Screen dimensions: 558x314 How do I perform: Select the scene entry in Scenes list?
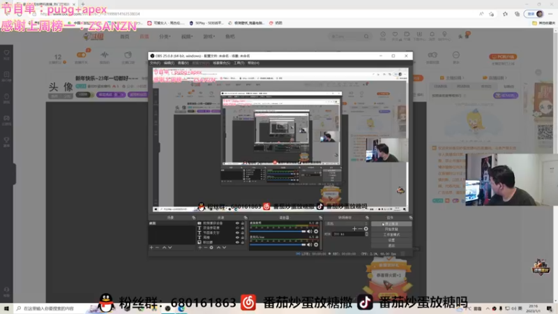172,223
